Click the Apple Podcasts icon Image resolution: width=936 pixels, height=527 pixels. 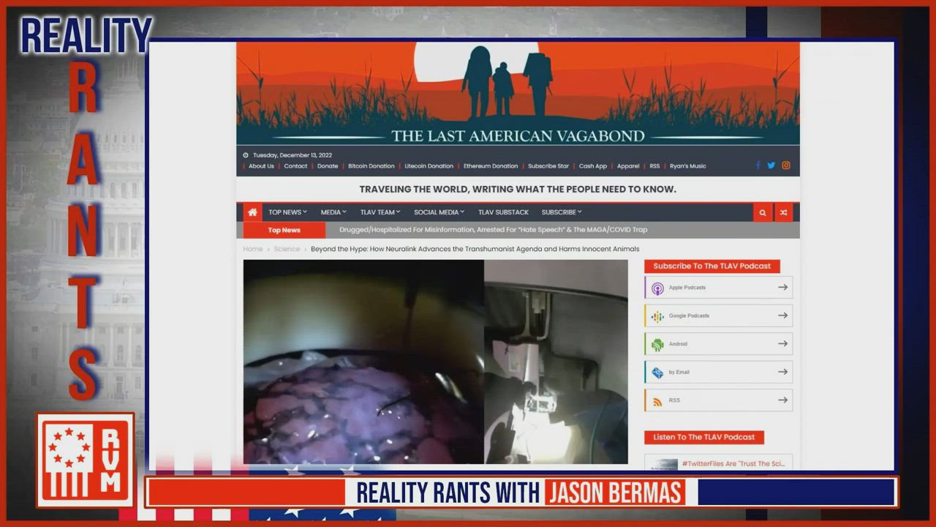click(657, 288)
